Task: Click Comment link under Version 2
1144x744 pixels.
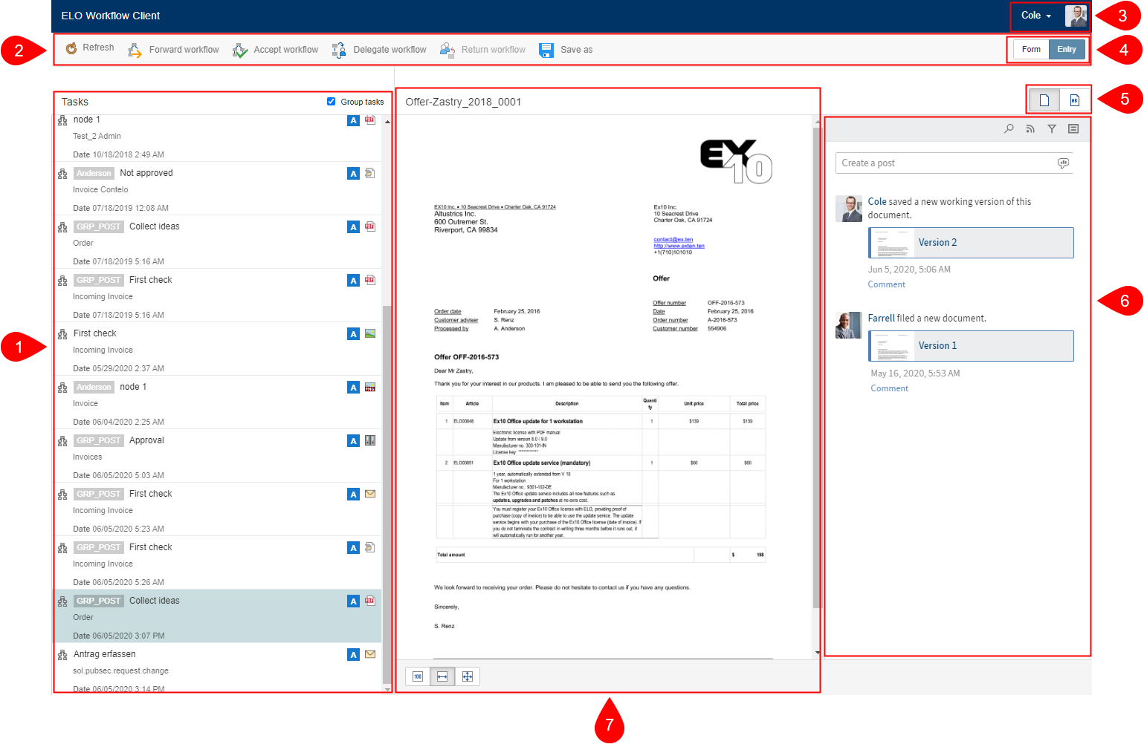Action: pos(887,284)
